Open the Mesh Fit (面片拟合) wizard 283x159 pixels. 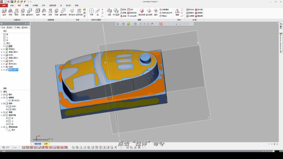point(72,12)
